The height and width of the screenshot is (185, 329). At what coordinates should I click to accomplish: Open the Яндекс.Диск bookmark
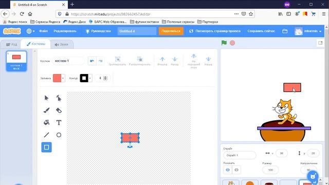pyautogui.click(x=75, y=22)
